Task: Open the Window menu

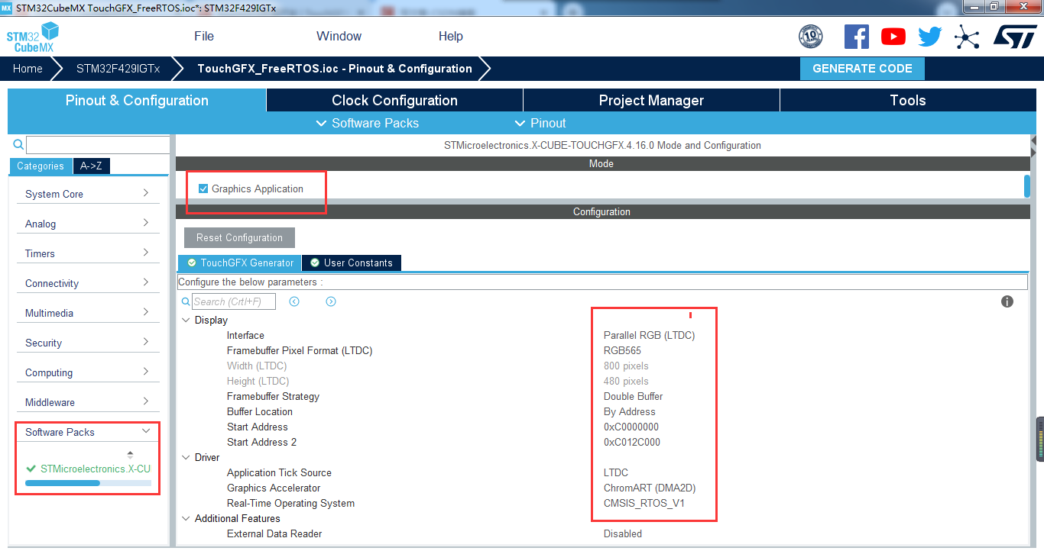Action: (339, 37)
